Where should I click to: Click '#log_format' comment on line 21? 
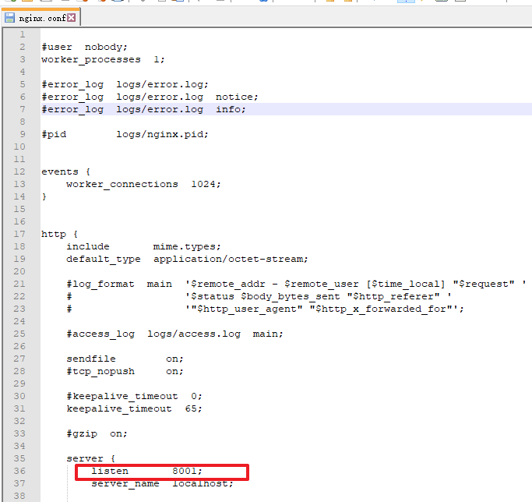[x=100, y=284]
